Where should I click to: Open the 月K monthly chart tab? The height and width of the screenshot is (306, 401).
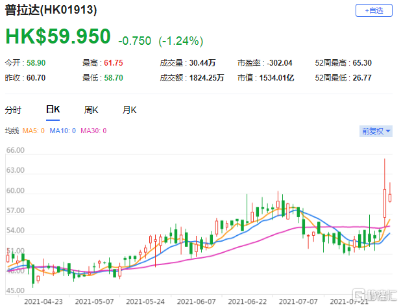click(129, 110)
